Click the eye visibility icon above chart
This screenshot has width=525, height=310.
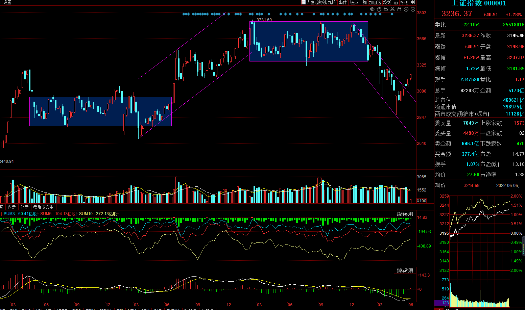(x=372, y=9)
